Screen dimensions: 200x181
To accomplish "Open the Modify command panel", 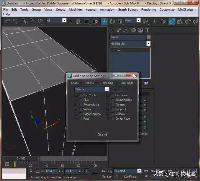I will (119, 30).
